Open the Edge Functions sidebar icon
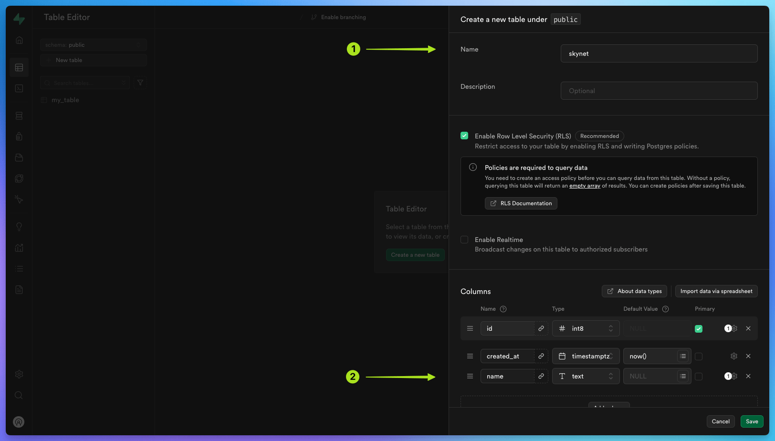Viewport: 775px width, 441px height. (19, 178)
